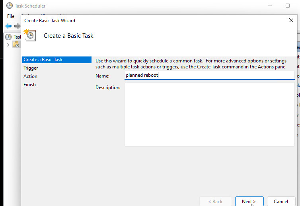Viewport: 300px width, 206px height.
Task: Open the File menu
Action: [11, 16]
